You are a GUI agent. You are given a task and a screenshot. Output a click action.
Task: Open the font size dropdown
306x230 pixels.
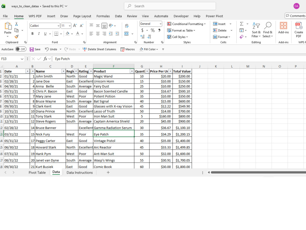tap(70, 26)
